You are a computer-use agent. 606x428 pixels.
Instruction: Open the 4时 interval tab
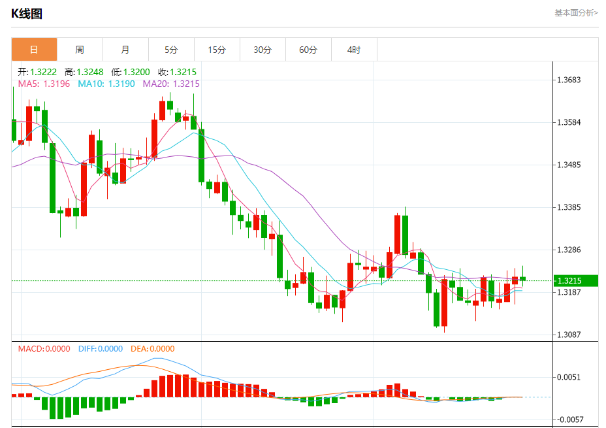click(354, 50)
